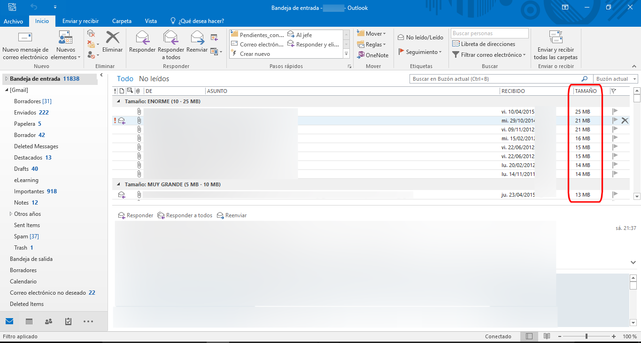Click the send/receive icon in the title bar
The image size is (641, 343).
coord(12,8)
